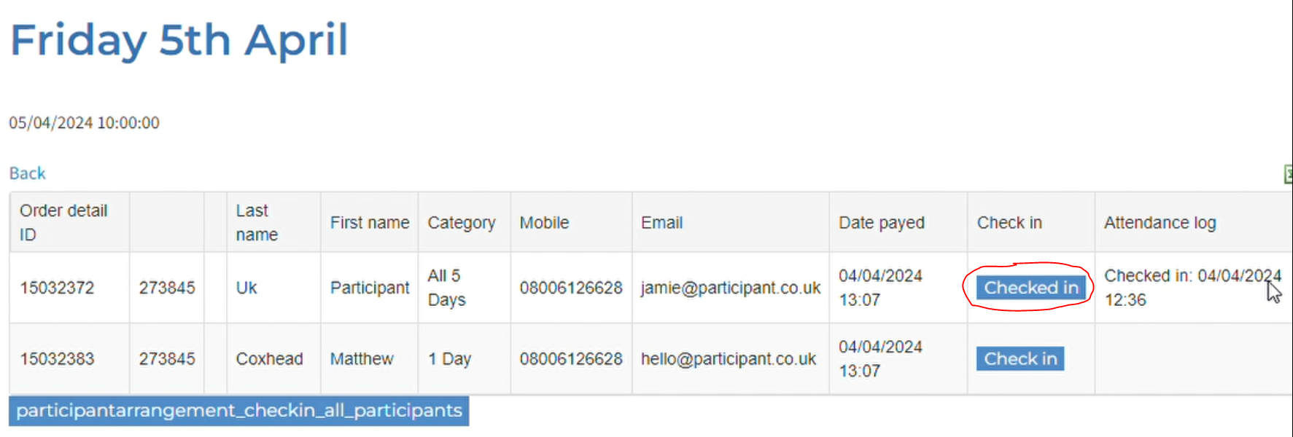Click the Category column header
1293x437 pixels.
[461, 223]
